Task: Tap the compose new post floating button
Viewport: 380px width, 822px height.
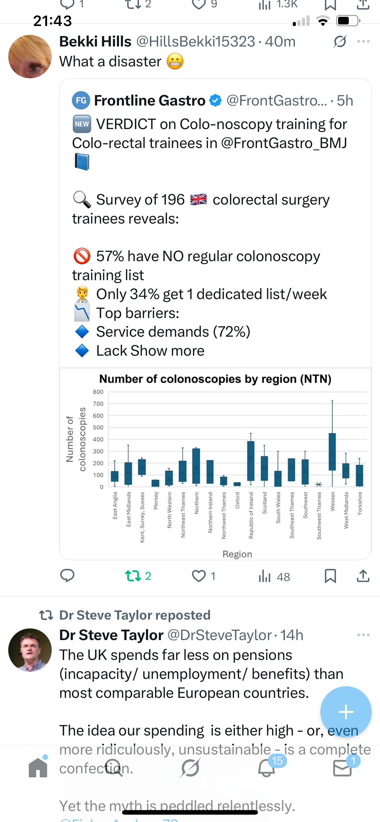Action: coord(346,712)
